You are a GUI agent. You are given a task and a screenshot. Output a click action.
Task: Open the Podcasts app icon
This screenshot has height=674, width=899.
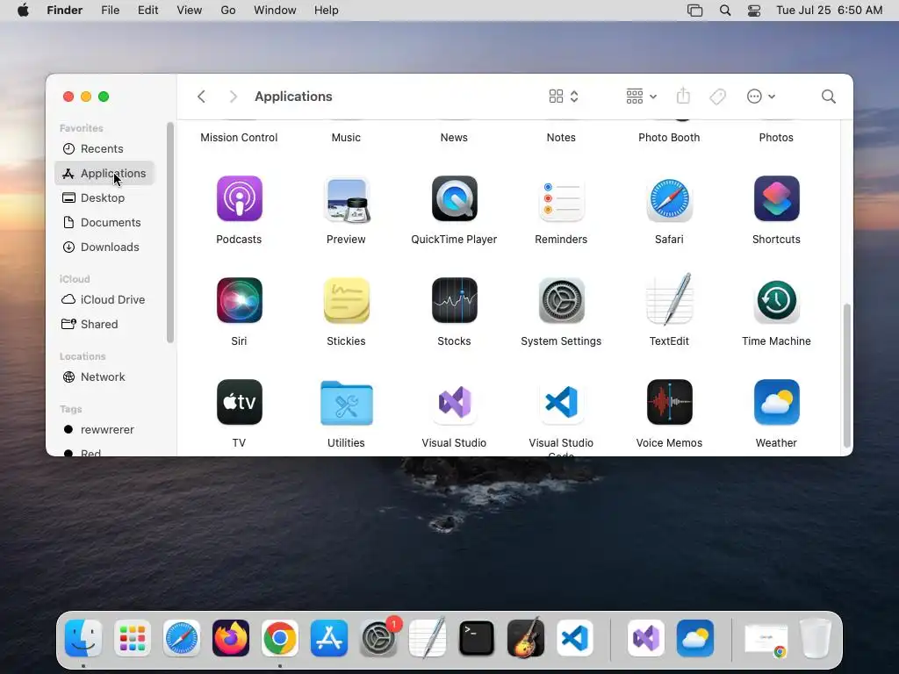click(x=239, y=198)
